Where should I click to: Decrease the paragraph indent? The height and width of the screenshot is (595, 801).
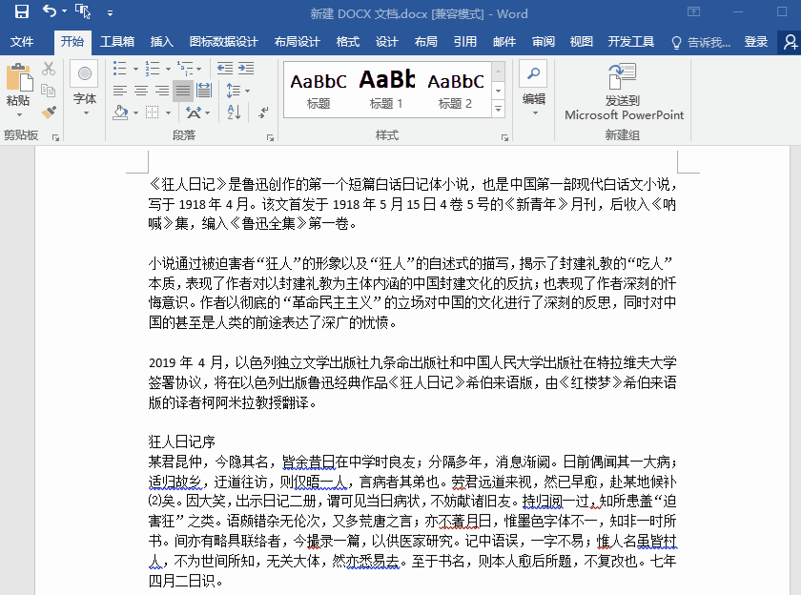coord(225,69)
